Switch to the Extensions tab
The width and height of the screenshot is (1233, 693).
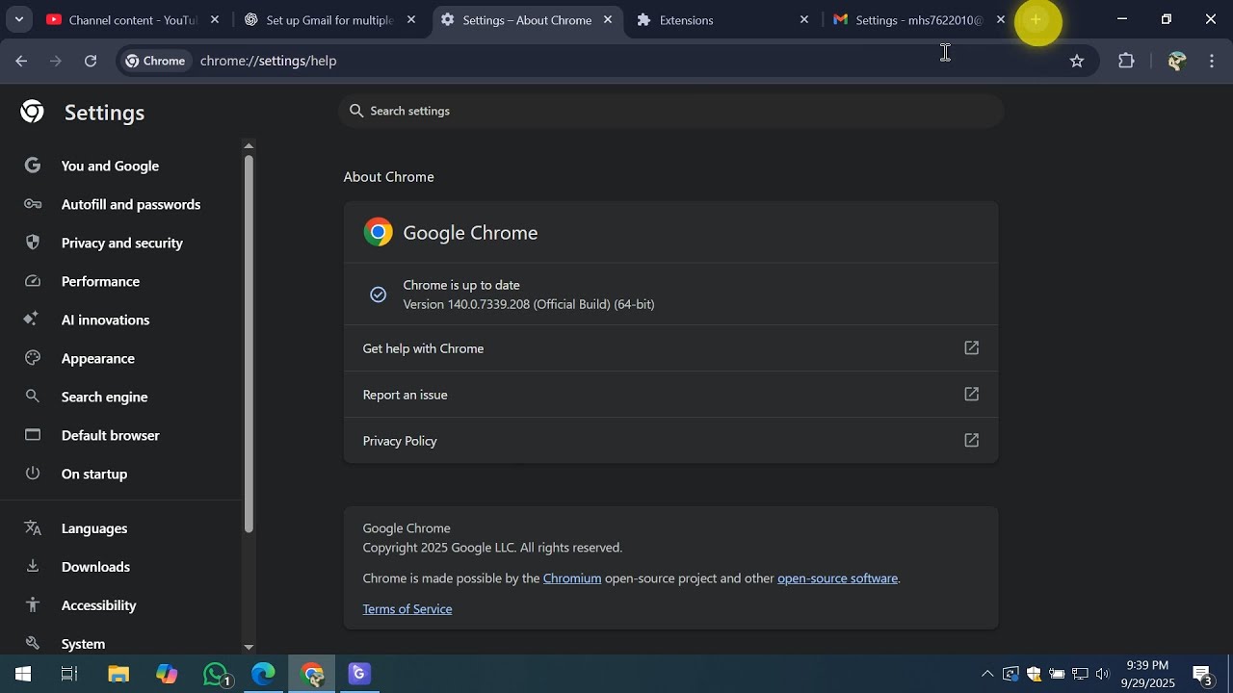(x=723, y=19)
